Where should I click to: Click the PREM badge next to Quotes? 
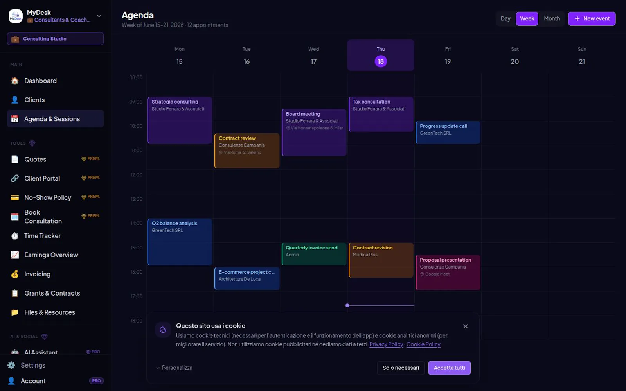[90, 159]
